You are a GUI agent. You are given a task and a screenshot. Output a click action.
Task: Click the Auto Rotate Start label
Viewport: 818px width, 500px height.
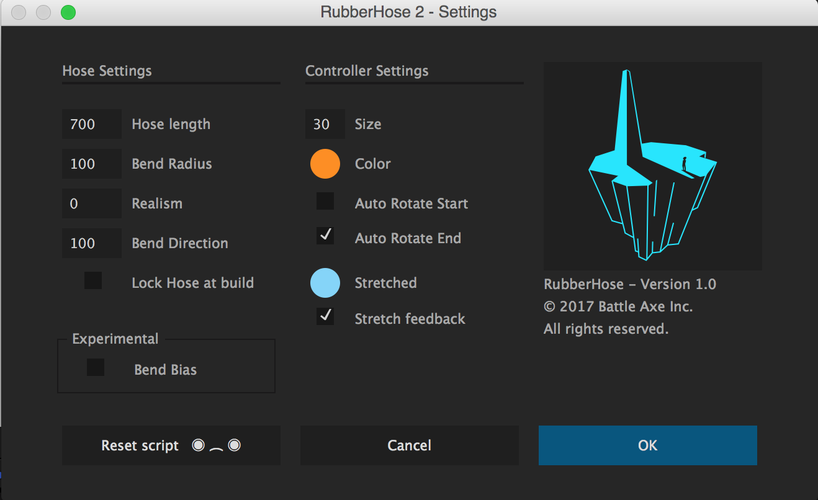click(411, 203)
